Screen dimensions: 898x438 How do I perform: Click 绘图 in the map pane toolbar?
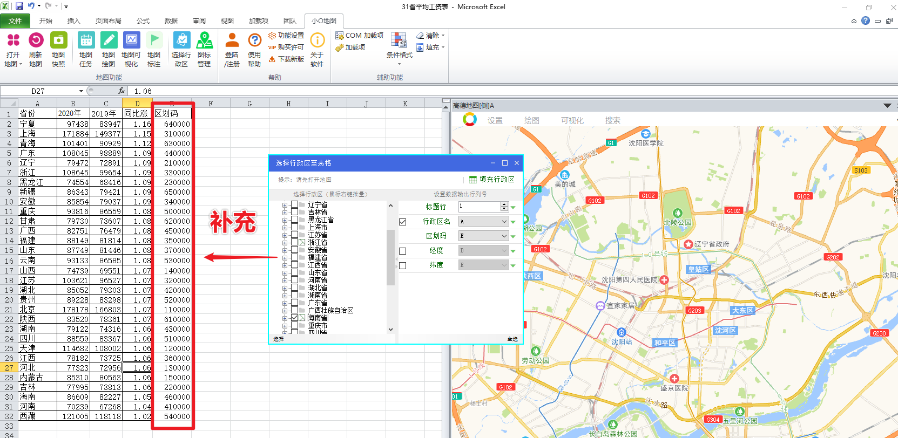(532, 120)
